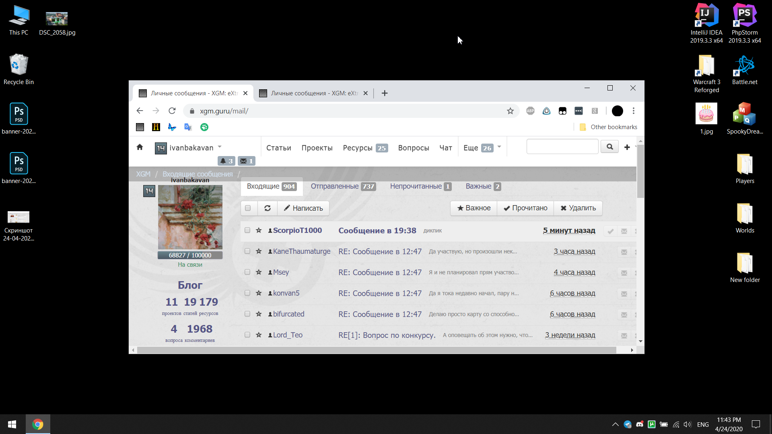Click envelope icon on Msey row
This screenshot has height=434, width=772.
click(x=624, y=273)
